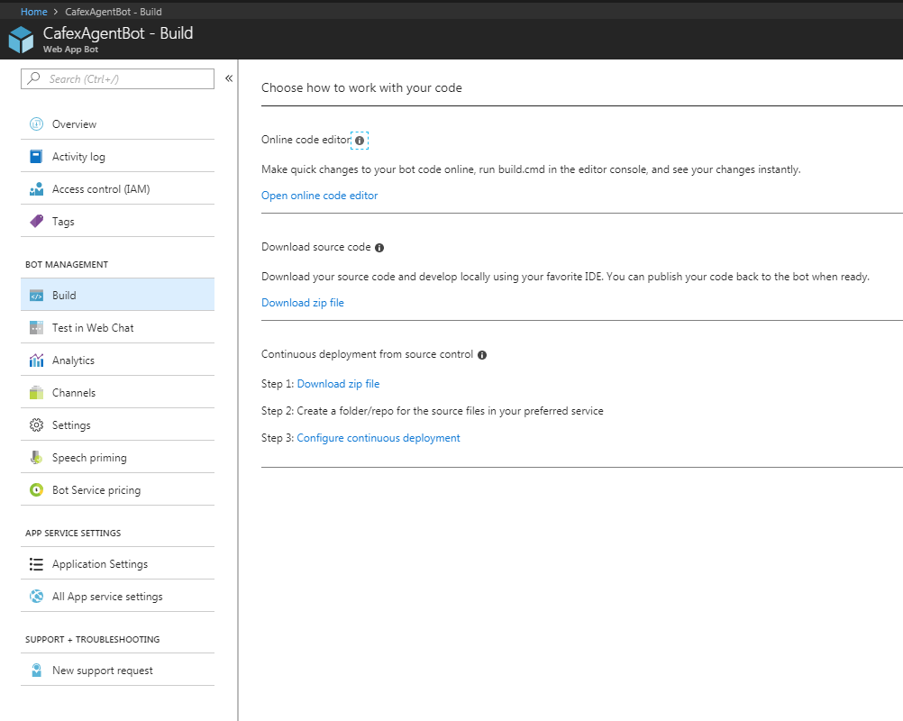Collapse the sidebar with double chevron
Screen dimensions: 903x721
(x=229, y=78)
